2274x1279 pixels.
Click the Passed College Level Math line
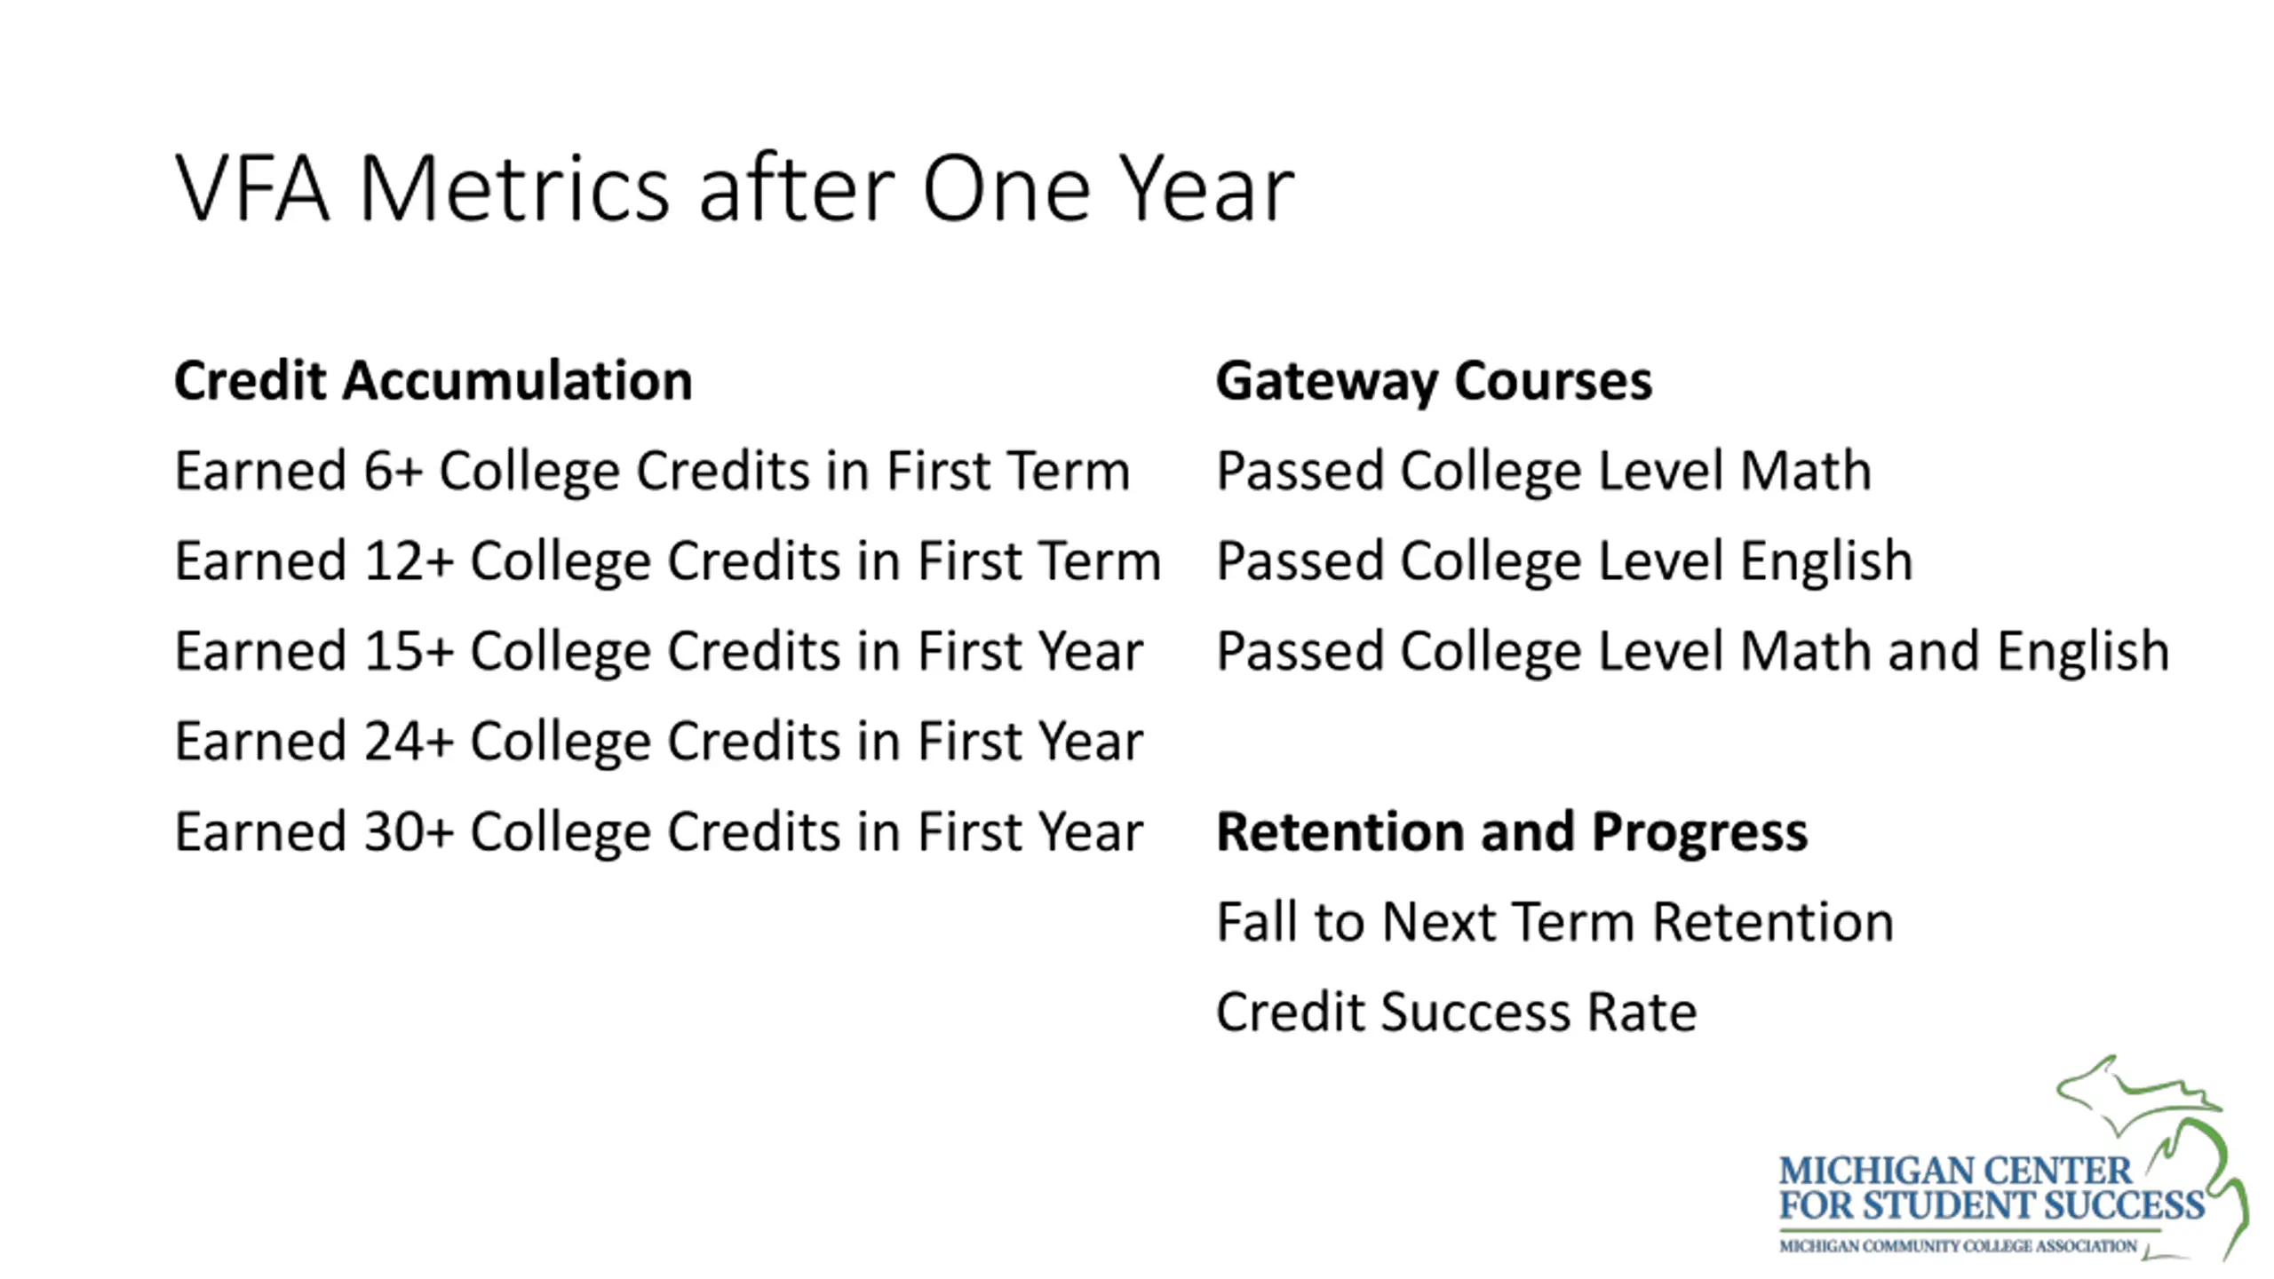click(x=1543, y=471)
